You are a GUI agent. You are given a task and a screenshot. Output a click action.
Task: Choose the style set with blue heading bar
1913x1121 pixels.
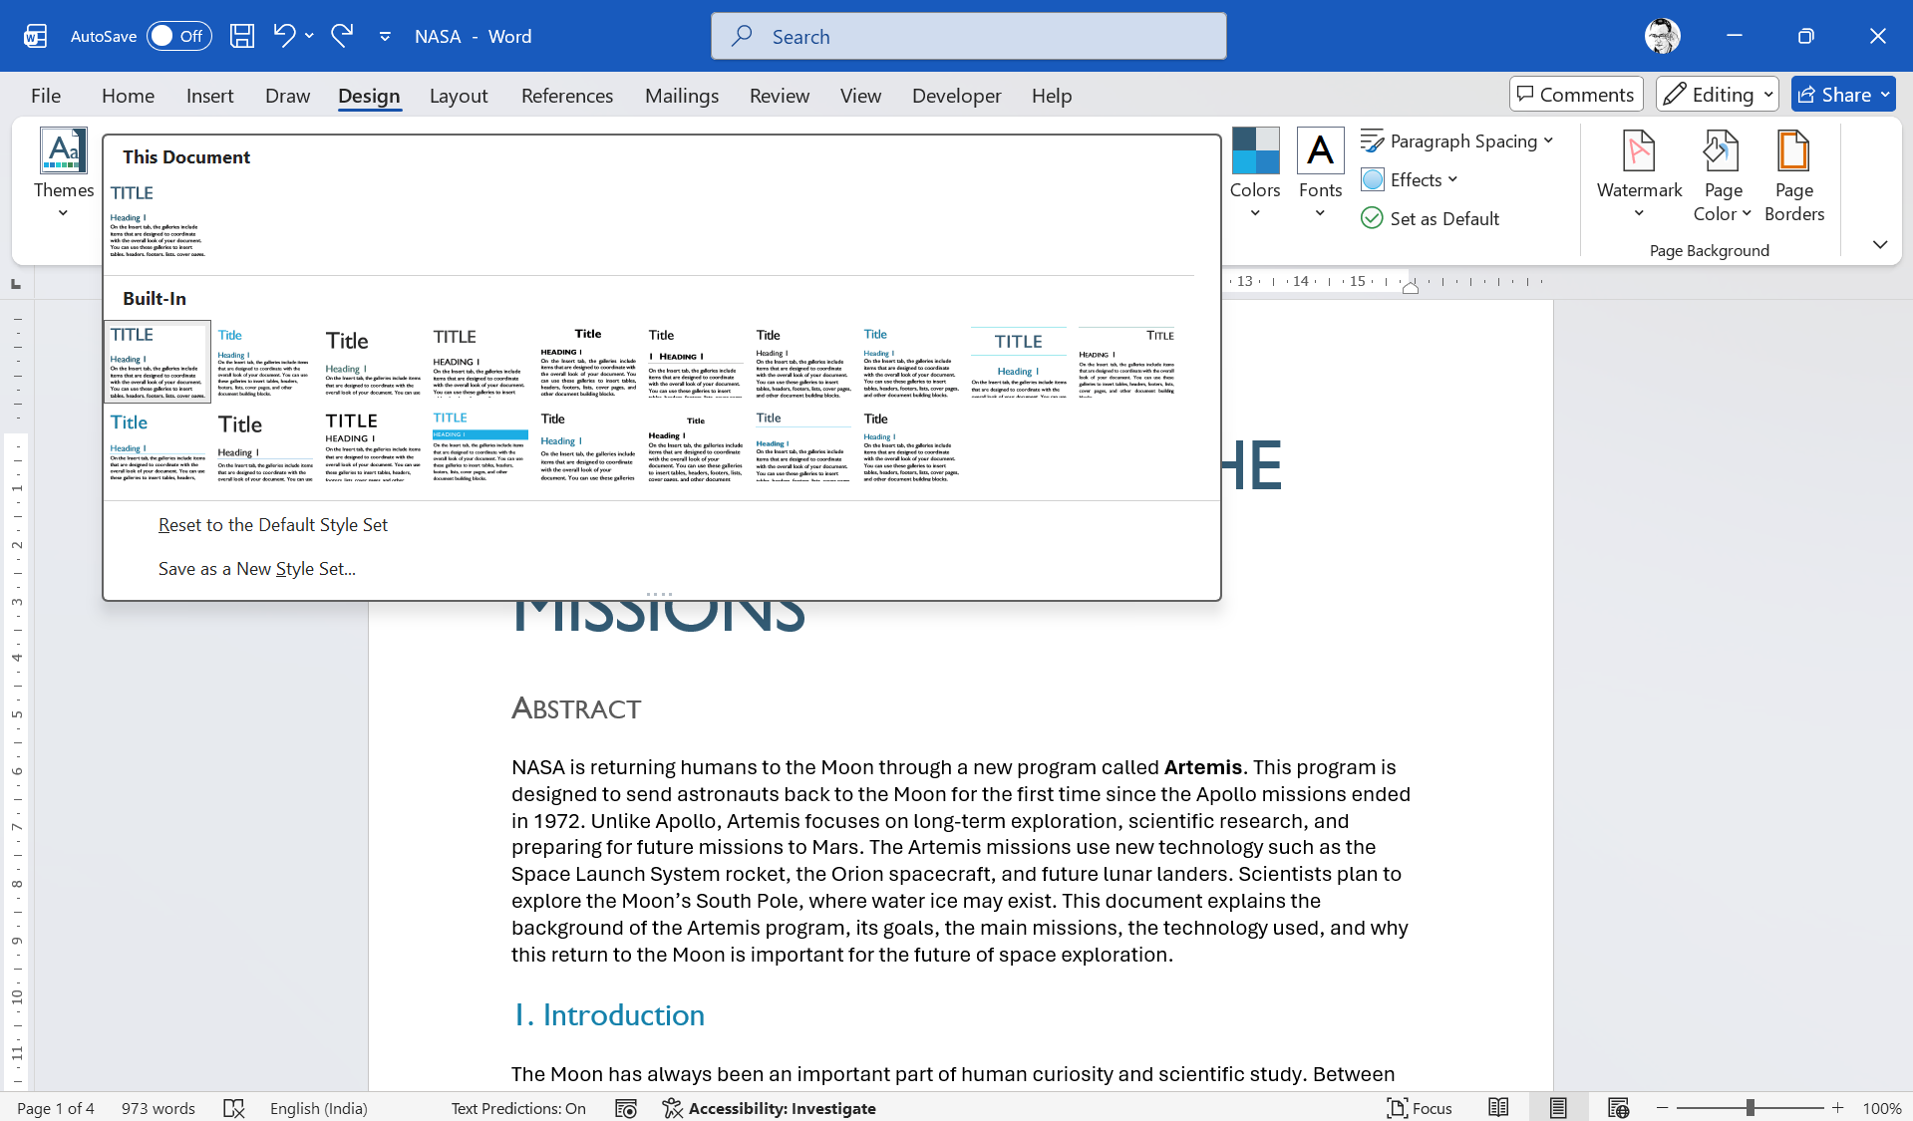tap(480, 446)
